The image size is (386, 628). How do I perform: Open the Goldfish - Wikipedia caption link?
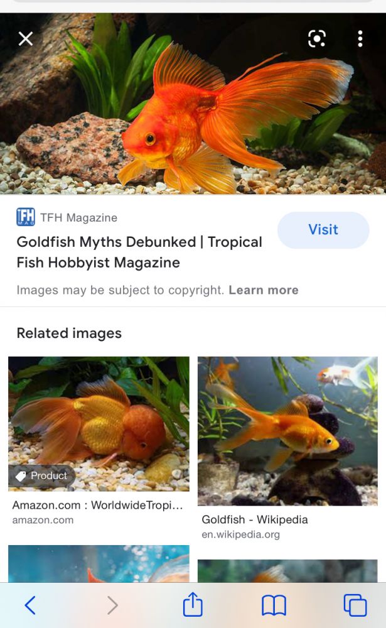(x=255, y=519)
